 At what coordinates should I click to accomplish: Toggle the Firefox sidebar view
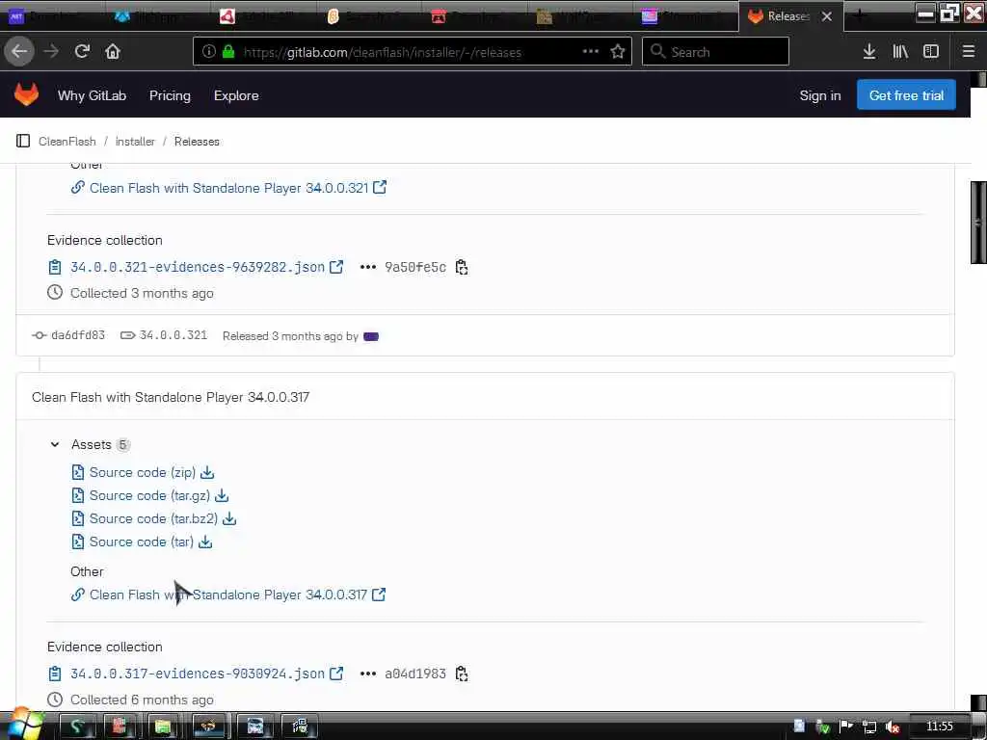point(931,52)
